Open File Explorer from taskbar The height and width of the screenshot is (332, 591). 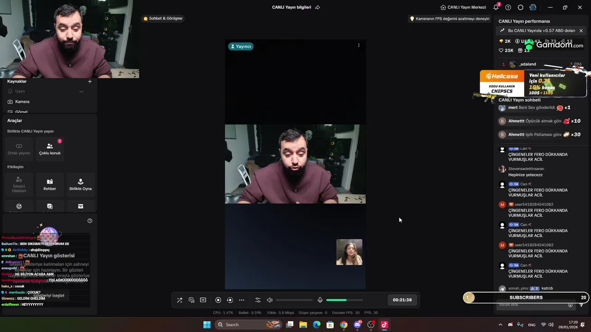[303, 325]
